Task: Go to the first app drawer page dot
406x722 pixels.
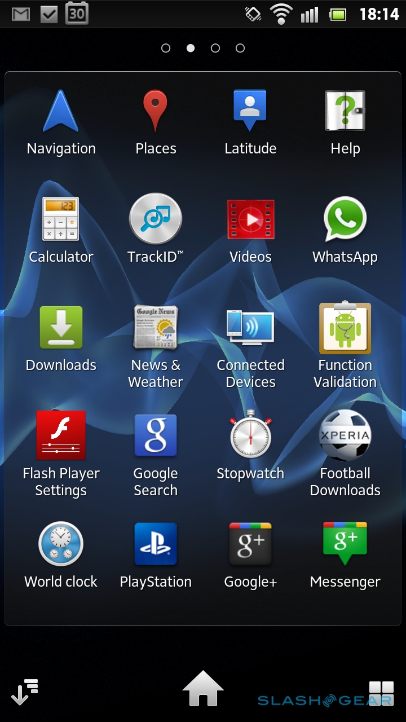Action: coord(166,48)
